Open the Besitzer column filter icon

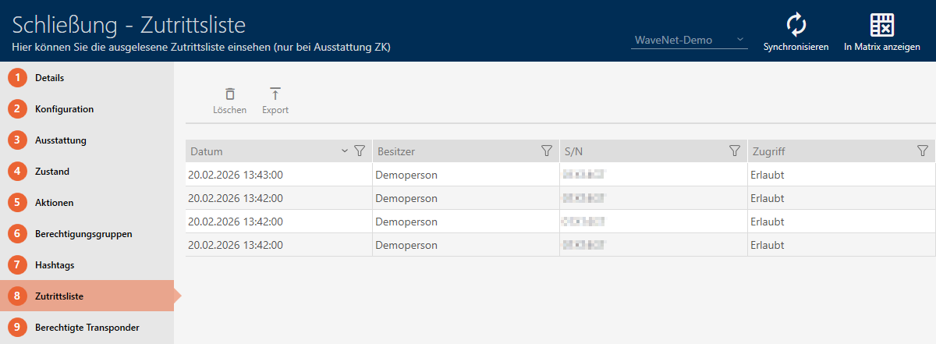coord(547,151)
